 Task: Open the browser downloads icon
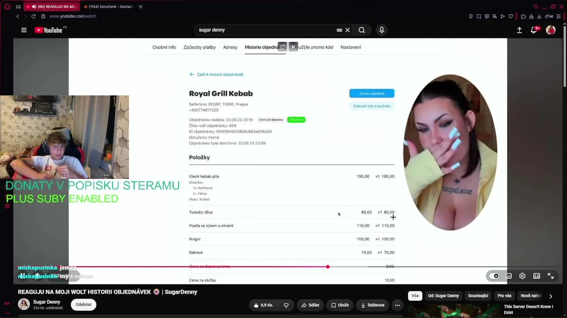tap(539, 16)
